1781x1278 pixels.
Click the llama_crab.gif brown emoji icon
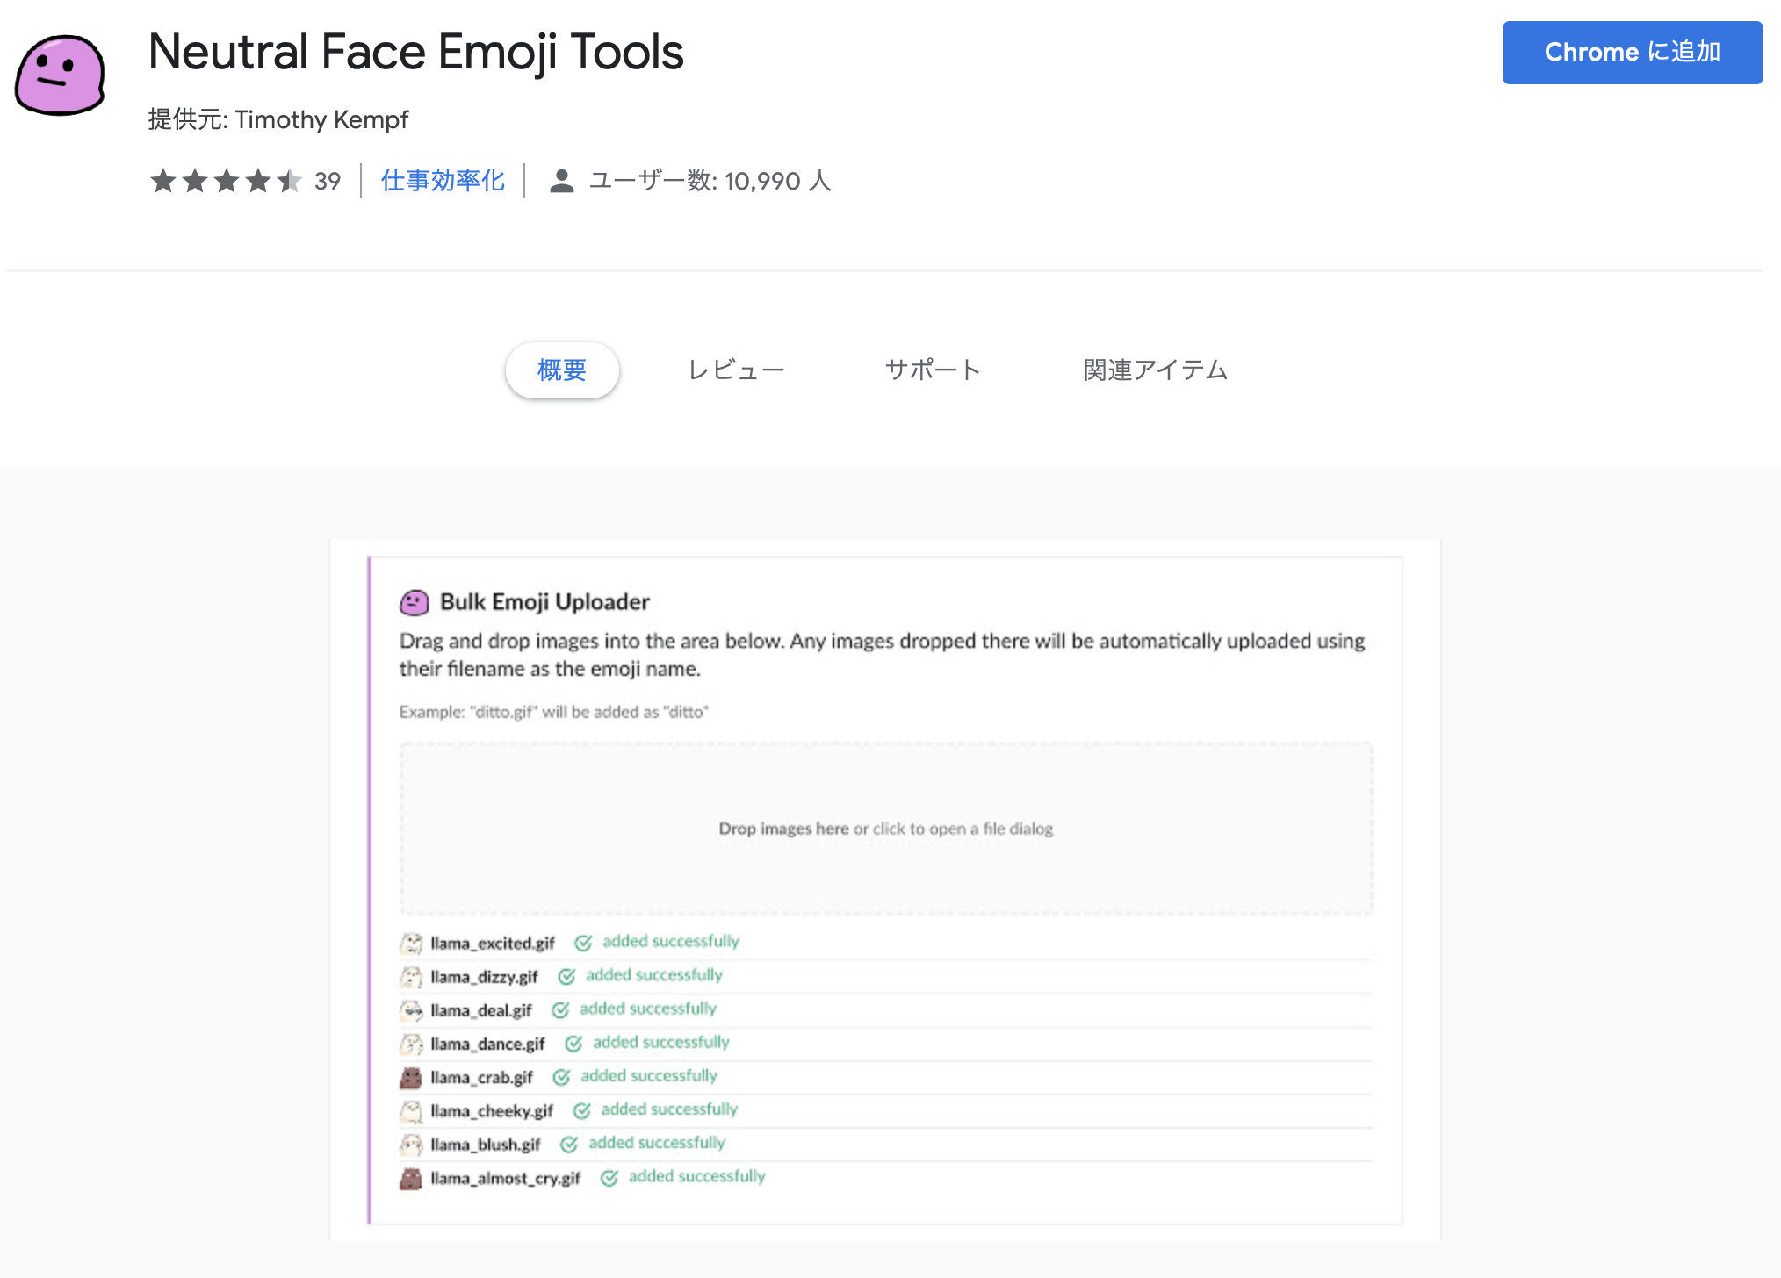click(411, 1077)
